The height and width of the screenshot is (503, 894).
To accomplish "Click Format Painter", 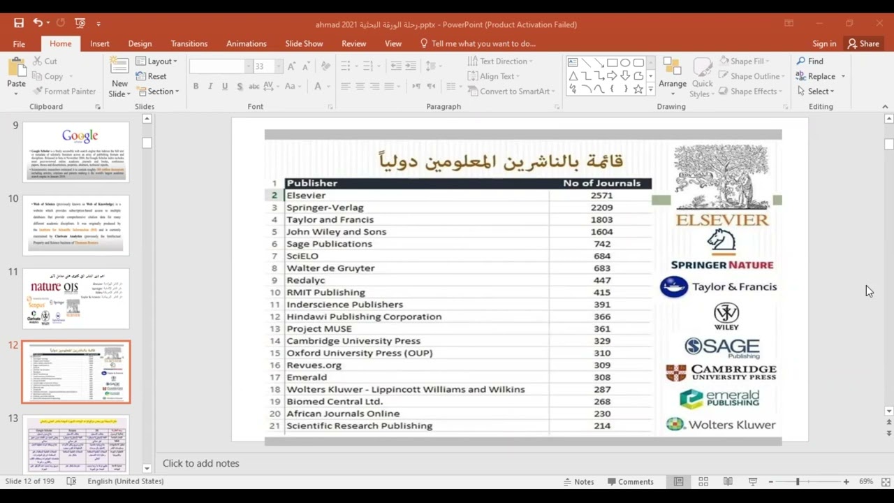I will 64,92.
